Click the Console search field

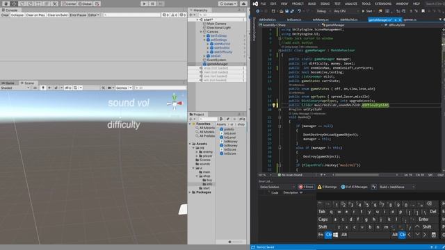[x=131, y=15]
